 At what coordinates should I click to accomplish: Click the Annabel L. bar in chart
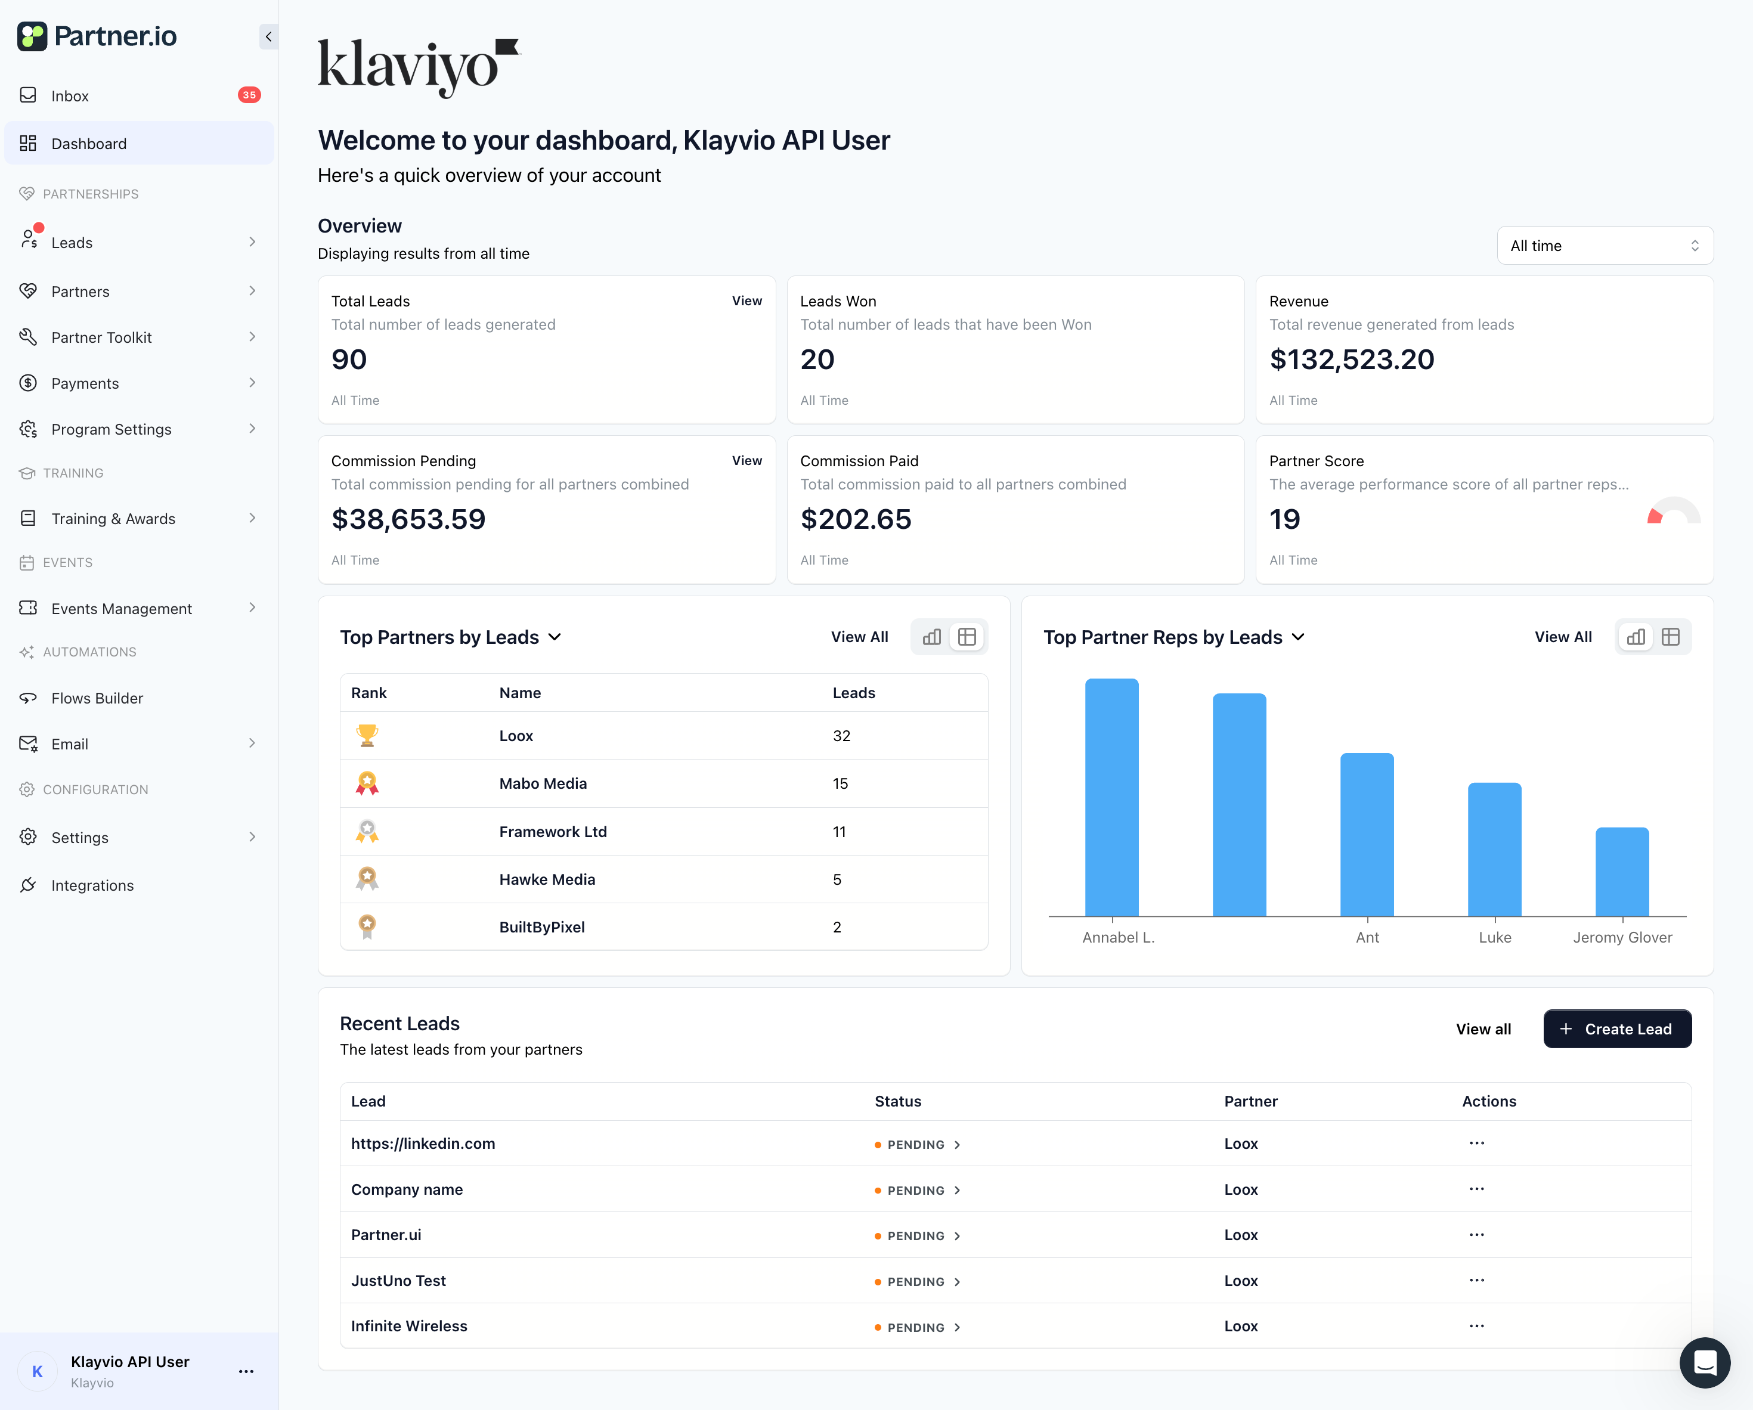1111,797
